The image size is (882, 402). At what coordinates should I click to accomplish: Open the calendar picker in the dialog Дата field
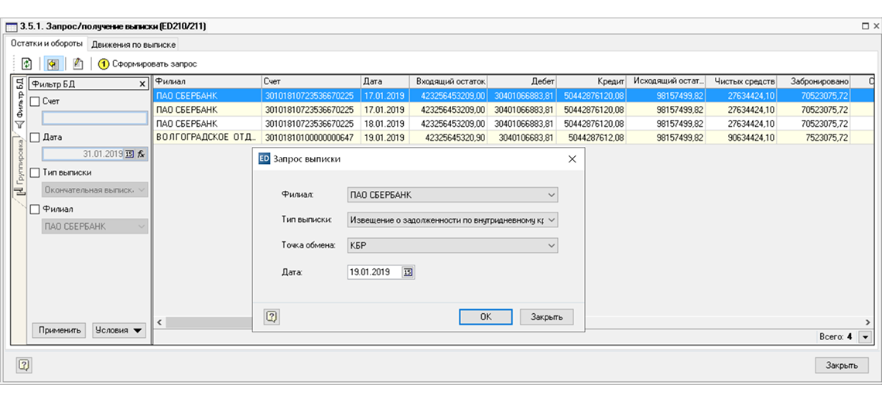click(409, 272)
